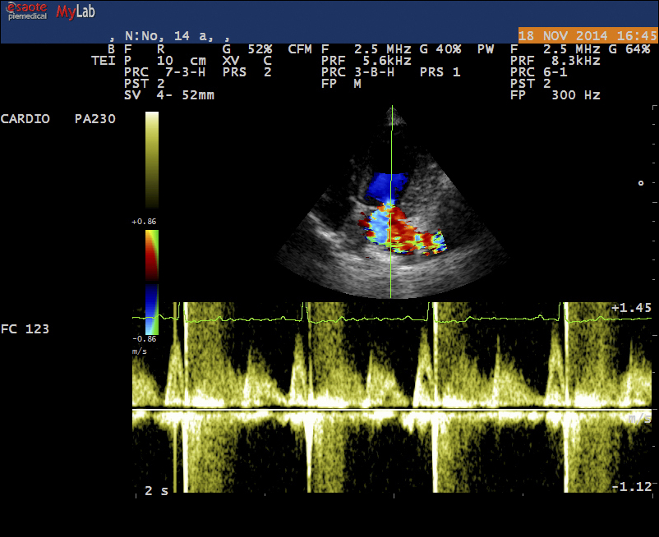659x537 pixels.
Task: Click the red-yellow color Doppler scale bar
Action: click(x=152, y=255)
